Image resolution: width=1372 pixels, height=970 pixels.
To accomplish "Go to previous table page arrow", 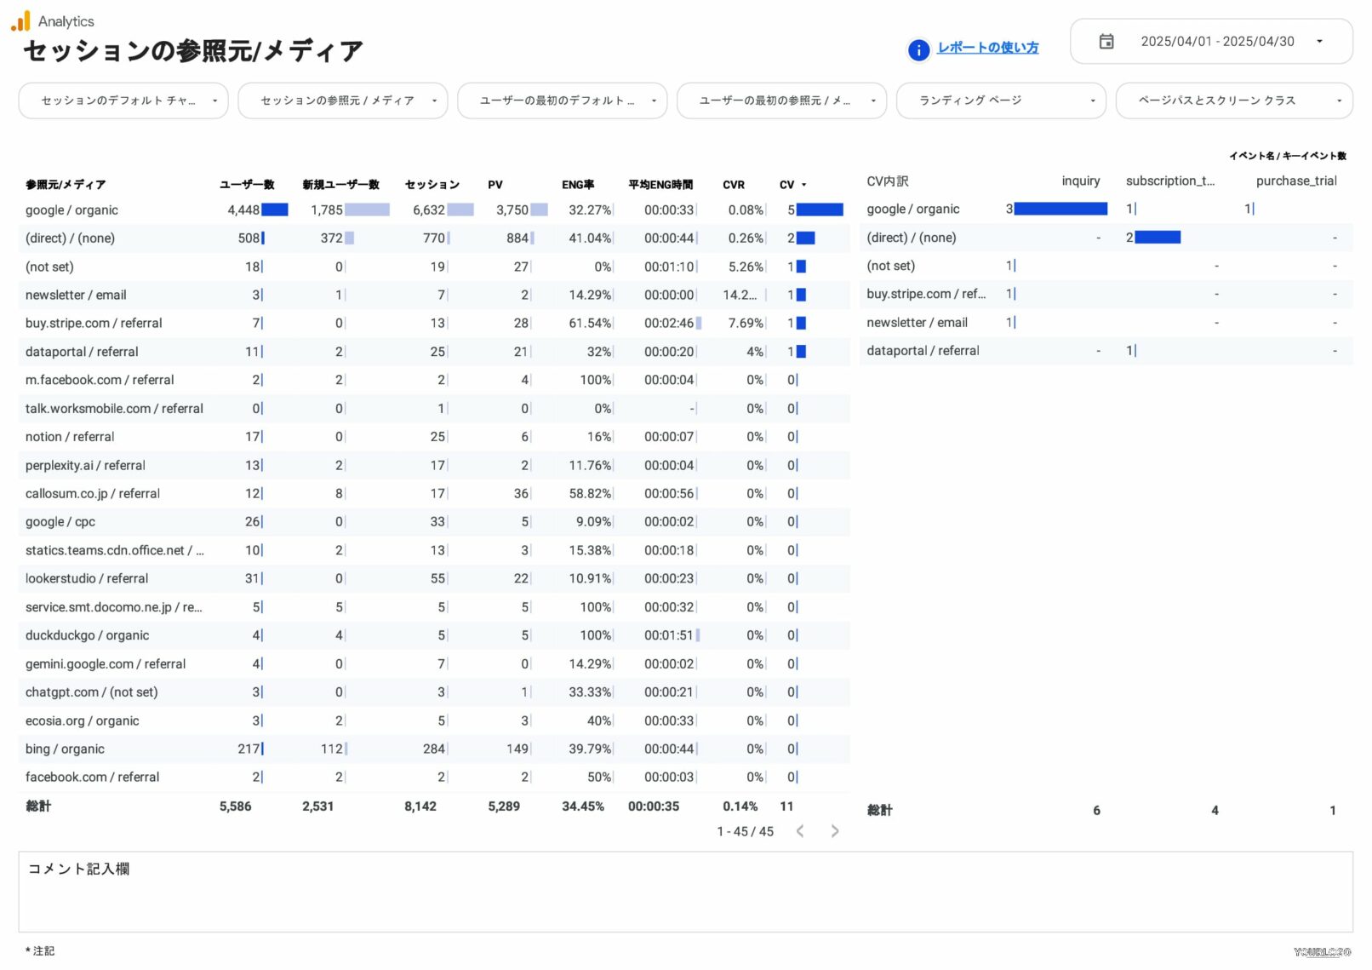I will click(x=800, y=831).
